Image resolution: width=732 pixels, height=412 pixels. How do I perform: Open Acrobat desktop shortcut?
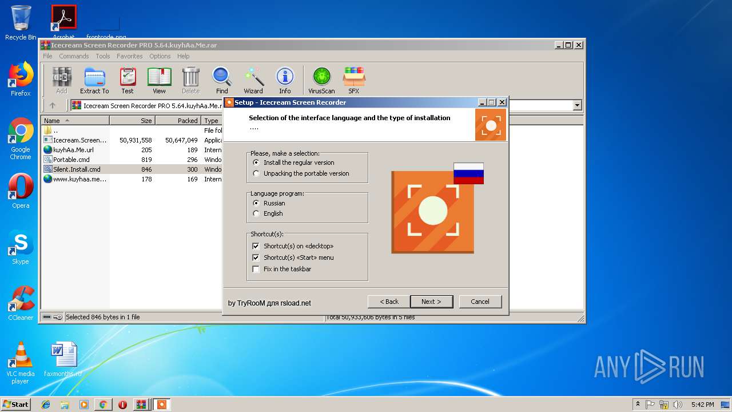click(64, 21)
